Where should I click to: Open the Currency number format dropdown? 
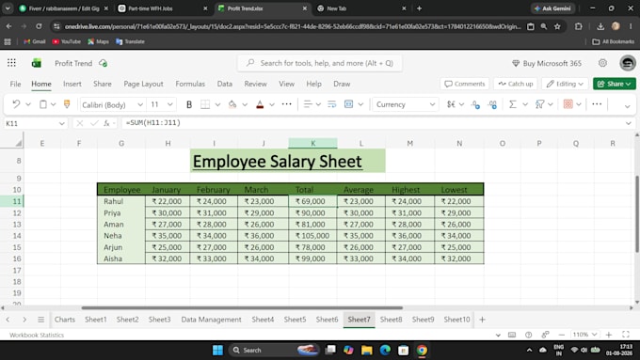click(x=432, y=104)
